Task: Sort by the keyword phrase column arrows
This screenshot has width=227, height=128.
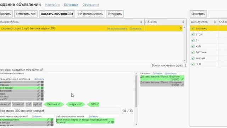Action: [141, 22]
